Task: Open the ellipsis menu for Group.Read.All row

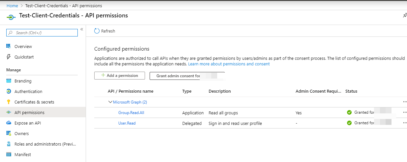Action: pyautogui.click(x=405, y=112)
